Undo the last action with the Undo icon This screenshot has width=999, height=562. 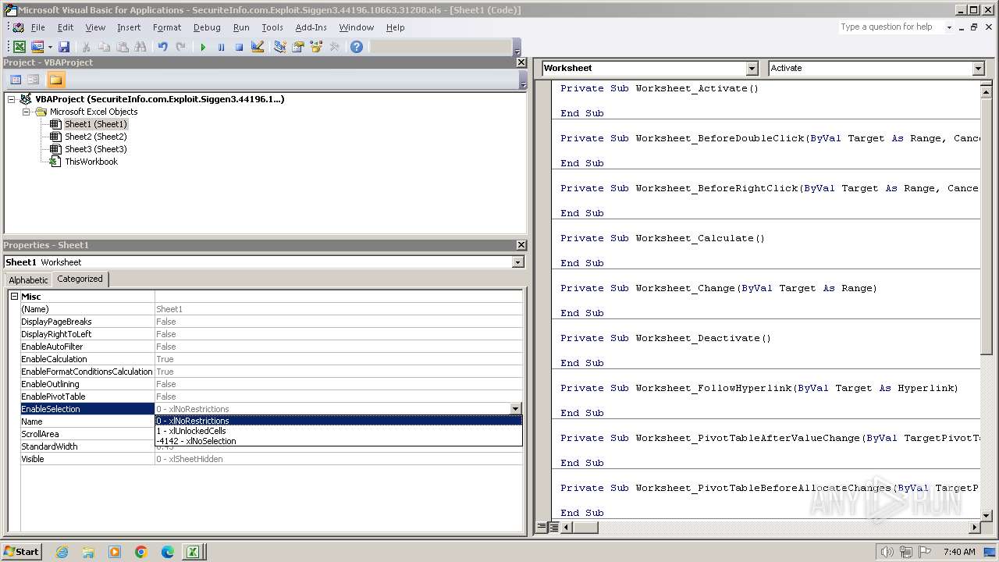point(162,47)
